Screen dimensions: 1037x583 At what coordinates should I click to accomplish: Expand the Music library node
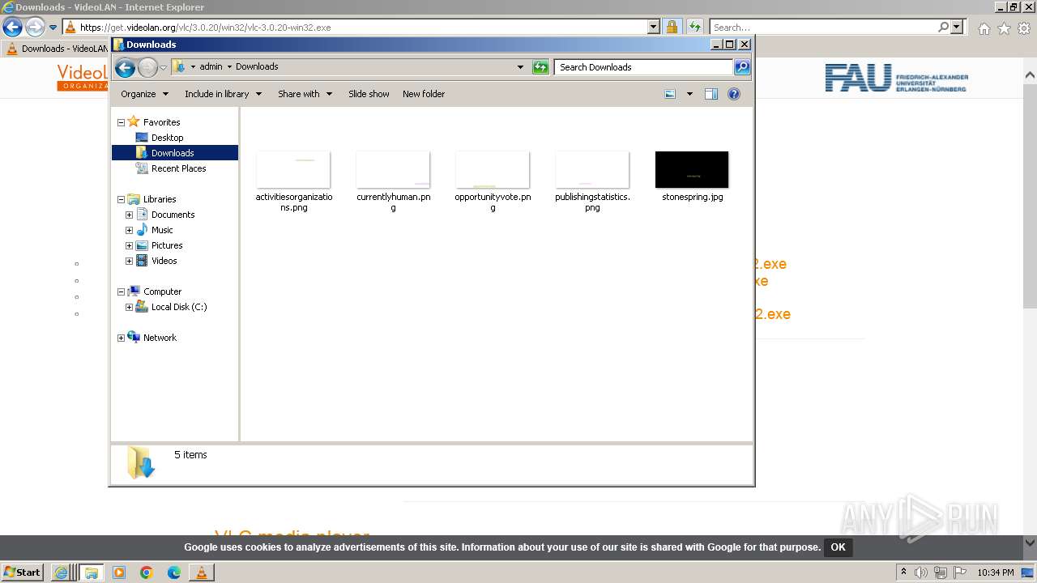tap(129, 230)
